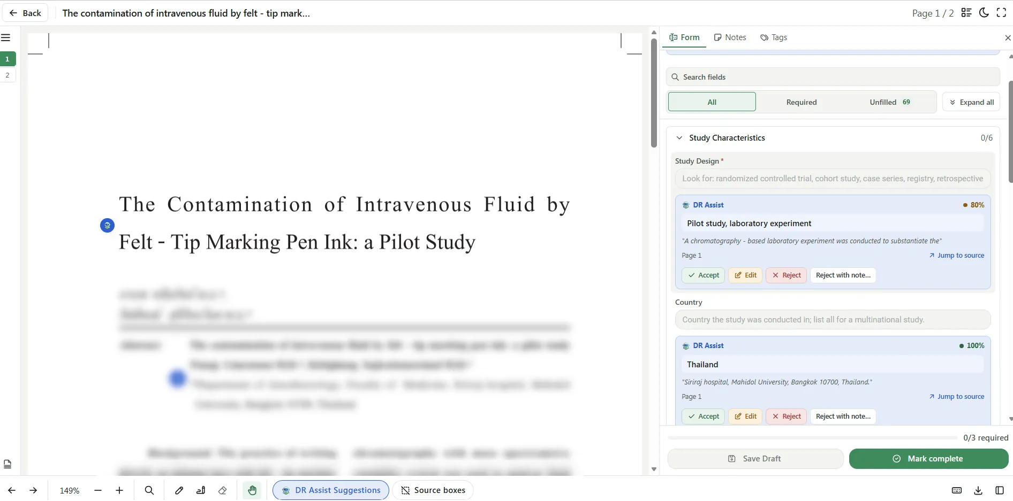Reject the Pilot study suggestion
The image size is (1013, 501).
click(786, 275)
